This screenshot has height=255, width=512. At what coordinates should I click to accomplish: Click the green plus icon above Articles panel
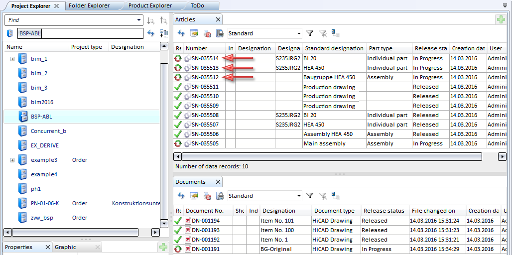click(x=500, y=19)
